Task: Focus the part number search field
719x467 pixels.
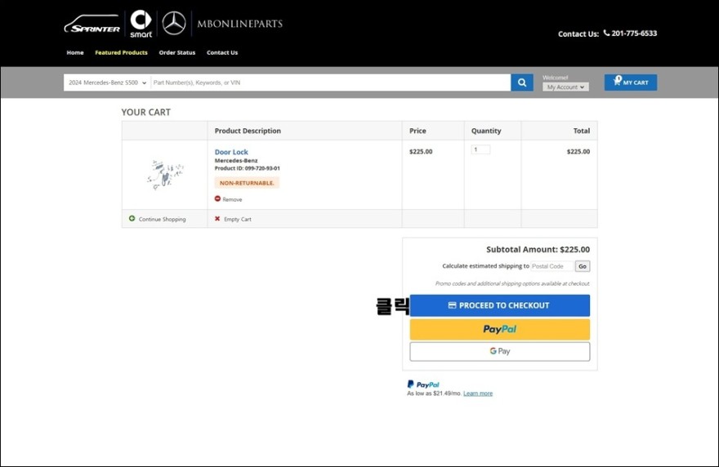Action: pos(330,82)
